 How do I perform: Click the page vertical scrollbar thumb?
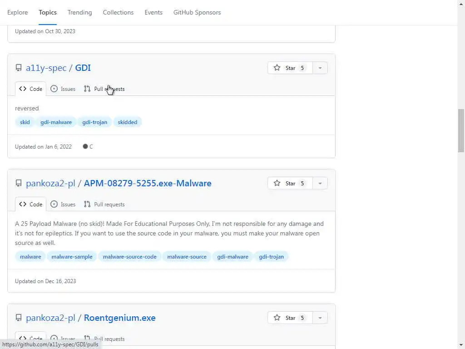pyautogui.click(x=461, y=130)
